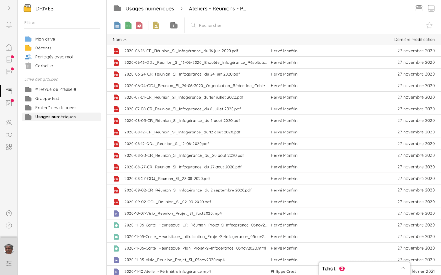Click the PDF icon of 2020-08-27-CR file

point(116,167)
